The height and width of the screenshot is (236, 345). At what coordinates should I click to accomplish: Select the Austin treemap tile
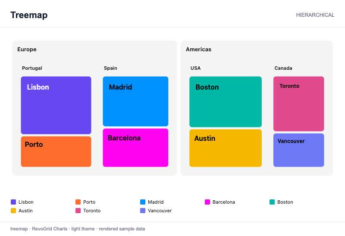[x=226, y=148]
